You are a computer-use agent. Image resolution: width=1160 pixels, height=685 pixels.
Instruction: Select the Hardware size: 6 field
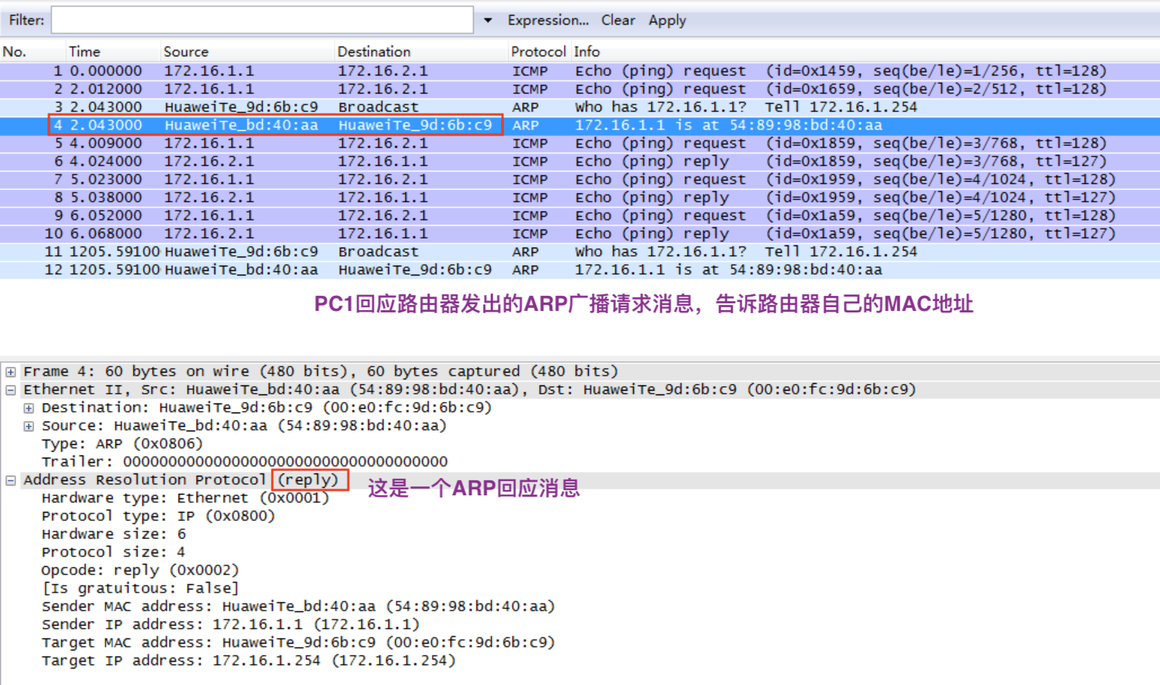[x=114, y=534]
